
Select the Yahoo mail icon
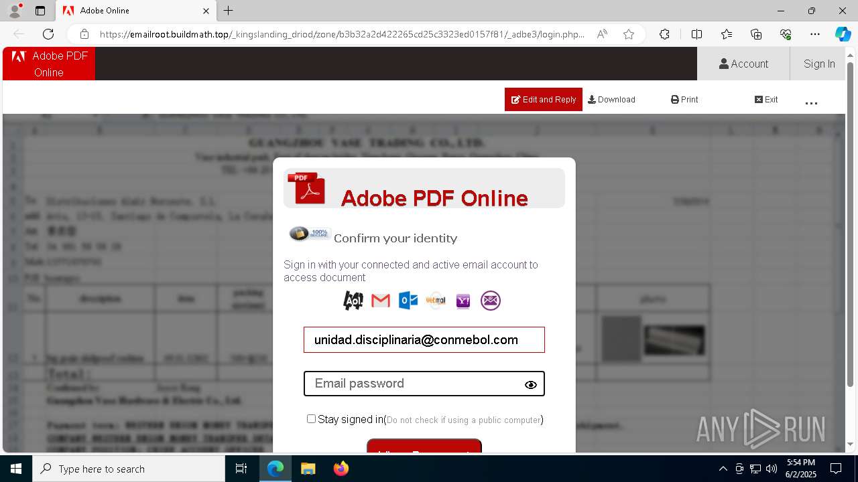tap(463, 301)
